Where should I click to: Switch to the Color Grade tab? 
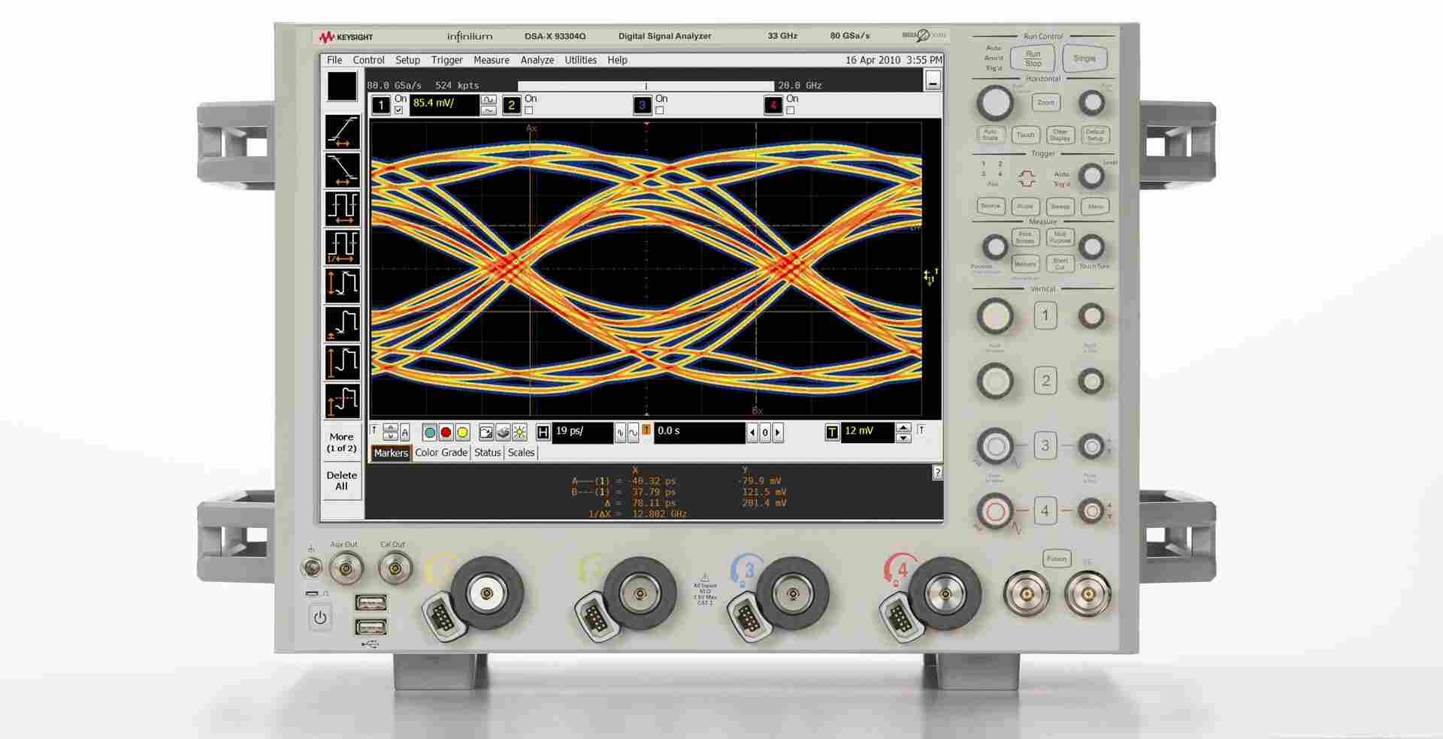(441, 453)
